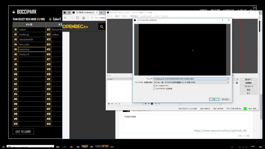The width and height of the screenshot is (265, 149).
Task: Remove the scene with the minus icon
Action: click(x=112, y=103)
